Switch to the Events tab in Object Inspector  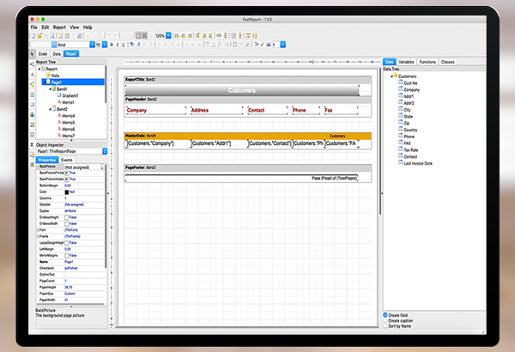point(66,160)
